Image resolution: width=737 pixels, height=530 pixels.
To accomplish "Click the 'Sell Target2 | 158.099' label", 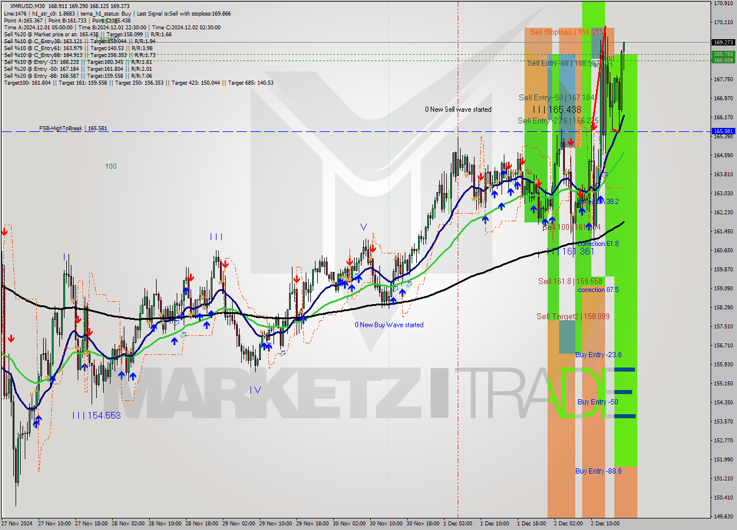I will coord(573,316).
